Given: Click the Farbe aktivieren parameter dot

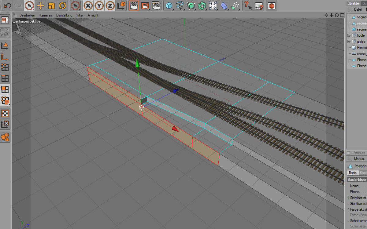Looking at the screenshot, I should point(348,209).
